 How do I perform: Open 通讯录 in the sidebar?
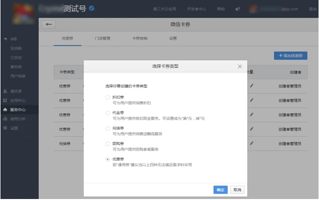click(17, 91)
